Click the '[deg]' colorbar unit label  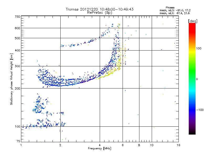[x=193, y=21]
